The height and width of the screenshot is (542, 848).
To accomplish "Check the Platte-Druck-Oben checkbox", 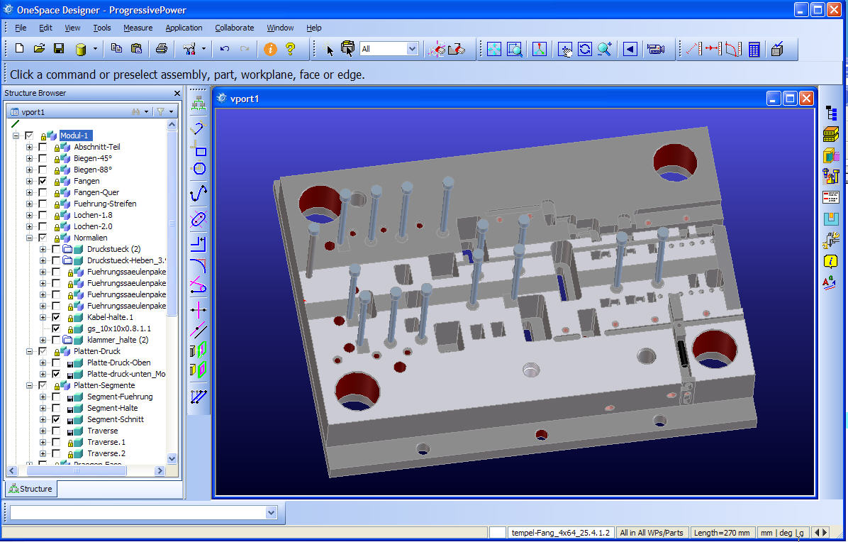I will (x=56, y=363).
